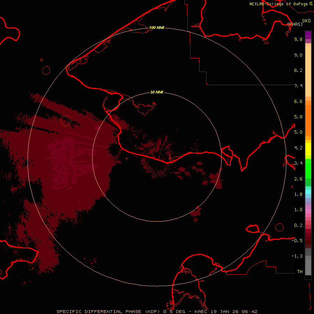This screenshot has width=314, height=314.
Task: Pick the purple segment atop the color bar
Action: 308,35
